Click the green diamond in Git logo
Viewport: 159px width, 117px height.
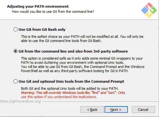(x=153, y=10)
